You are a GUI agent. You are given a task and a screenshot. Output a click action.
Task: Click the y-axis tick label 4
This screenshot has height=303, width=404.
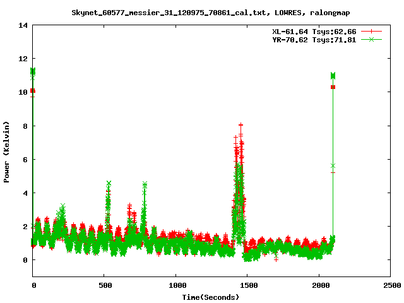point(25,193)
